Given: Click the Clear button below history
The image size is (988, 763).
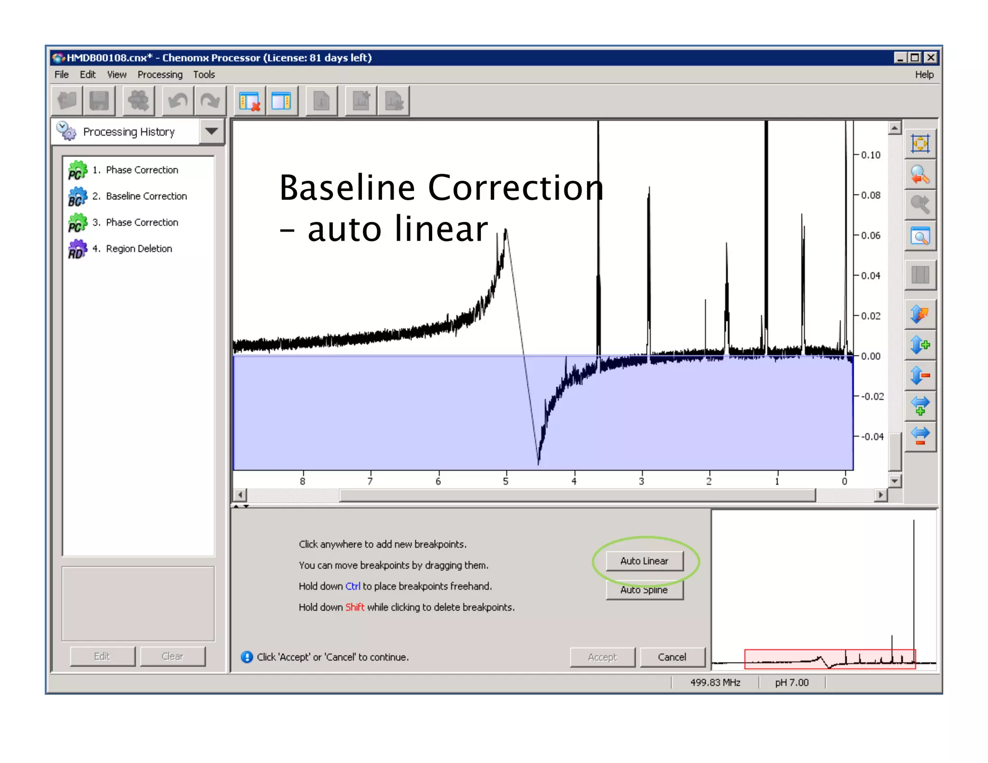Looking at the screenshot, I should click(173, 656).
